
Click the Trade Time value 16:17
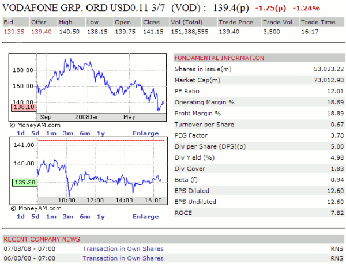point(310,32)
